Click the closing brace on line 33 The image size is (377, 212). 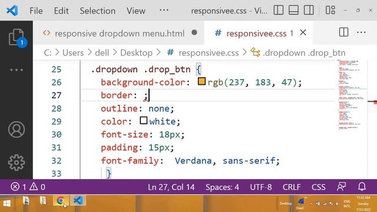point(108,173)
